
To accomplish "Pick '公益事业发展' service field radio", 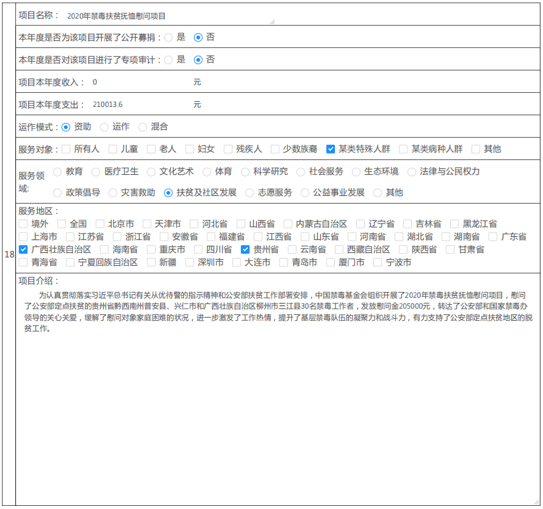I will (x=305, y=193).
